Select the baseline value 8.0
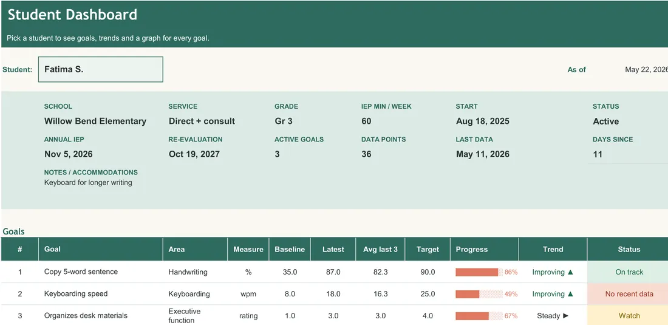The image size is (668, 325). (290, 294)
